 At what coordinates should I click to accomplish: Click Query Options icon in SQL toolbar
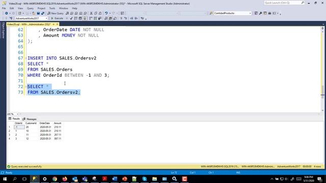(80, 18)
